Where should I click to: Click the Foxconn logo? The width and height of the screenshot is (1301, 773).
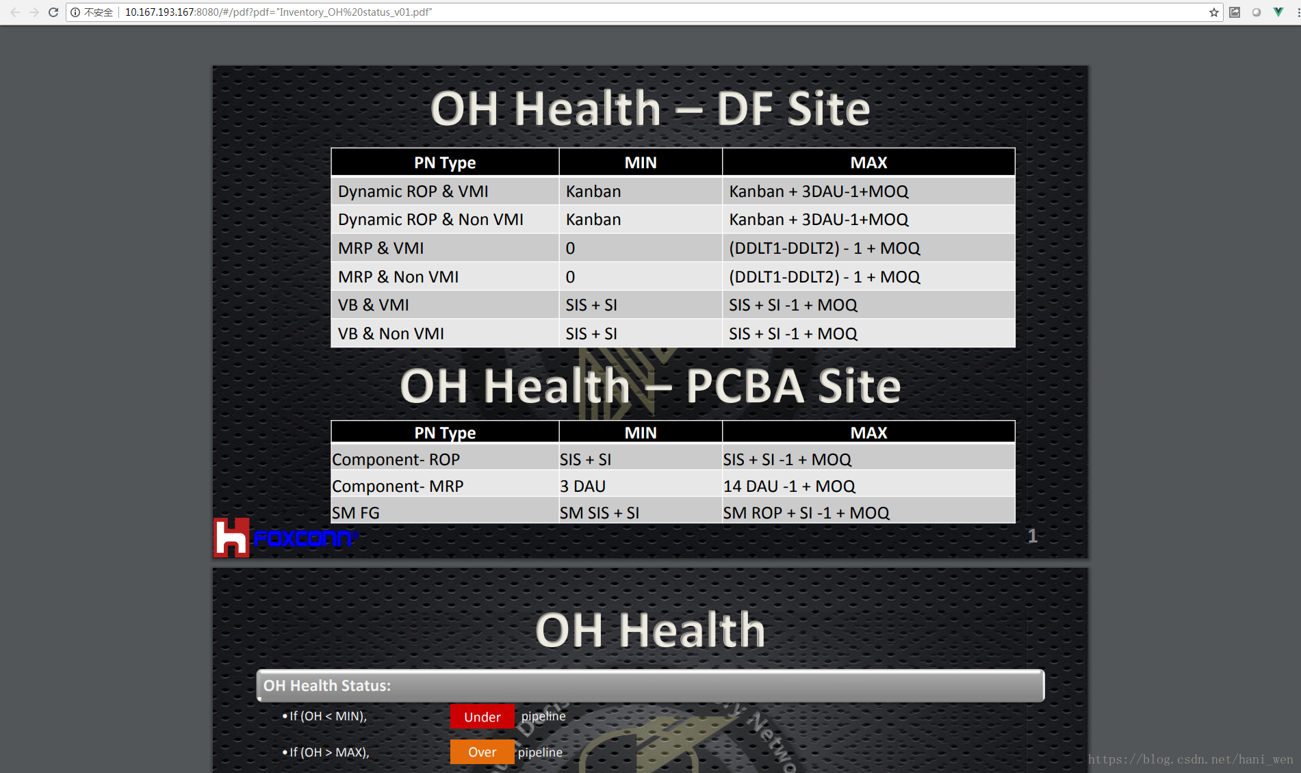point(285,538)
